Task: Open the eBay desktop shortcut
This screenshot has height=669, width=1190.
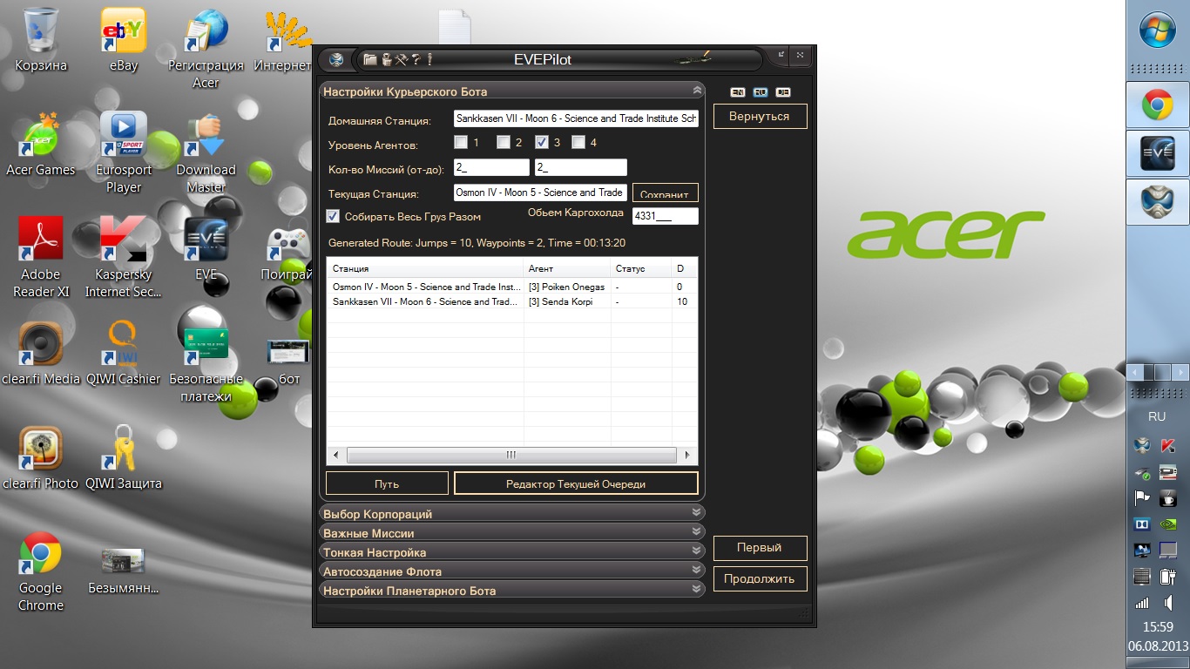Action: click(123, 40)
